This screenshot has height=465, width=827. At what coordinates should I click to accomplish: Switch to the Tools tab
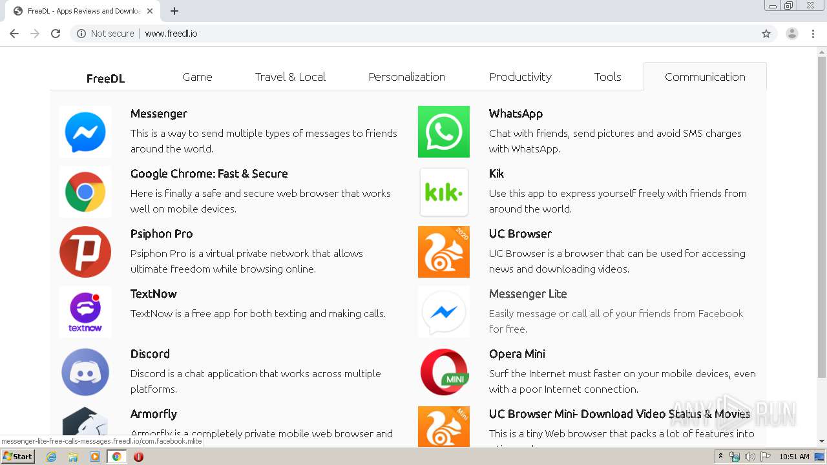[x=608, y=77]
